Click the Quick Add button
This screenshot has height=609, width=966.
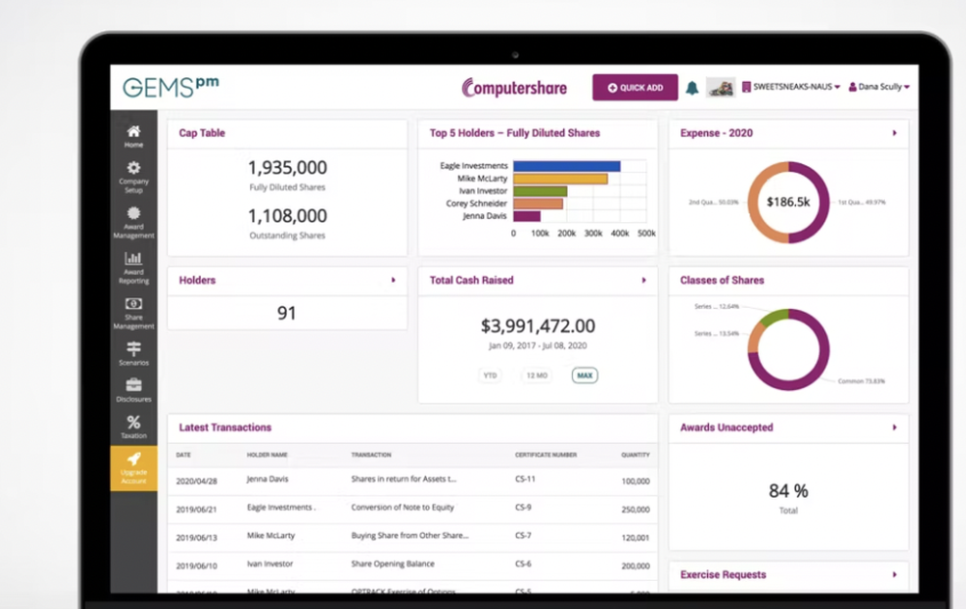[x=636, y=88]
